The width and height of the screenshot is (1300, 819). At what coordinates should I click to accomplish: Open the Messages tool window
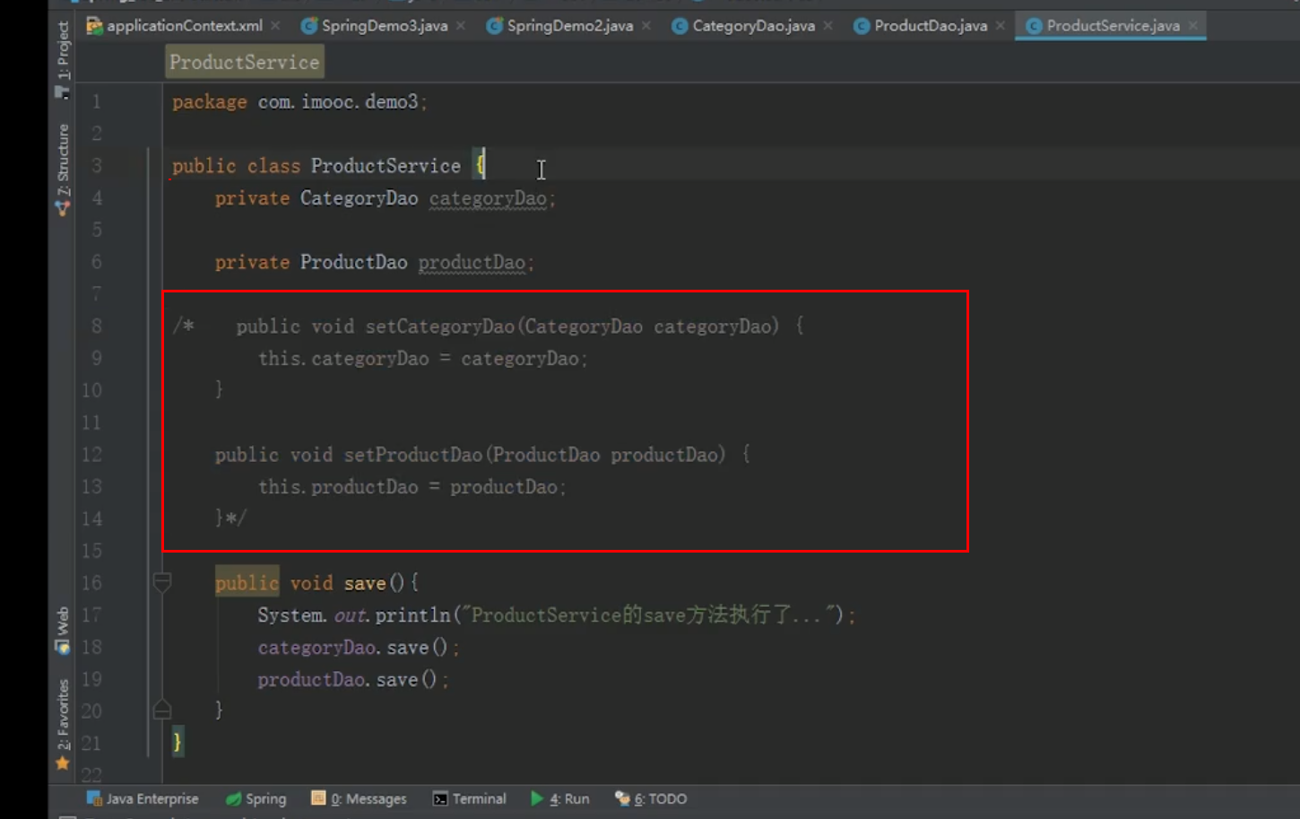(x=359, y=798)
